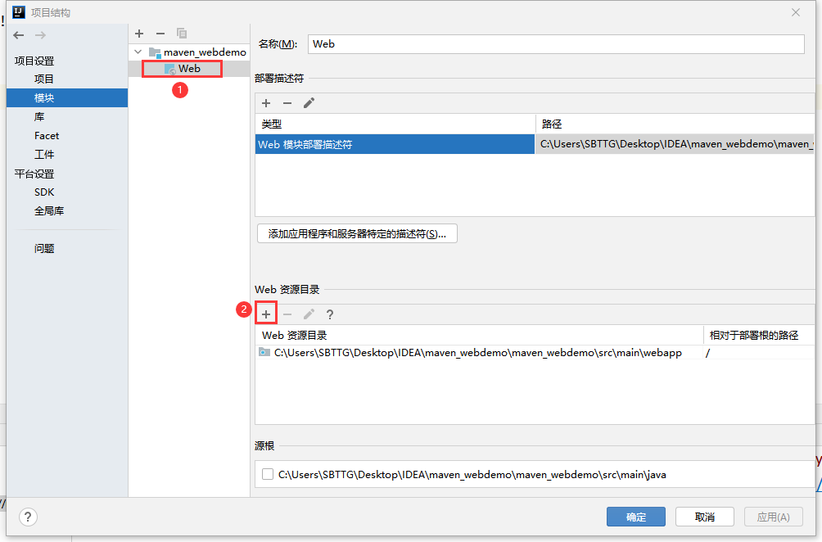Image resolution: width=822 pixels, height=542 pixels.
Task: Edit the deployment descriptor with pencil icon
Action: [x=309, y=103]
